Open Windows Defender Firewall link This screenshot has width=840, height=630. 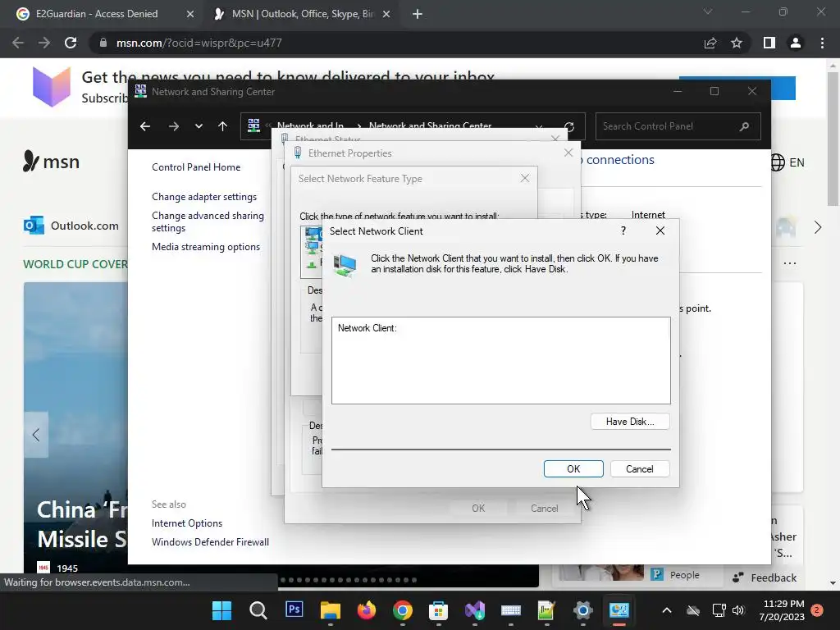pyautogui.click(x=211, y=542)
